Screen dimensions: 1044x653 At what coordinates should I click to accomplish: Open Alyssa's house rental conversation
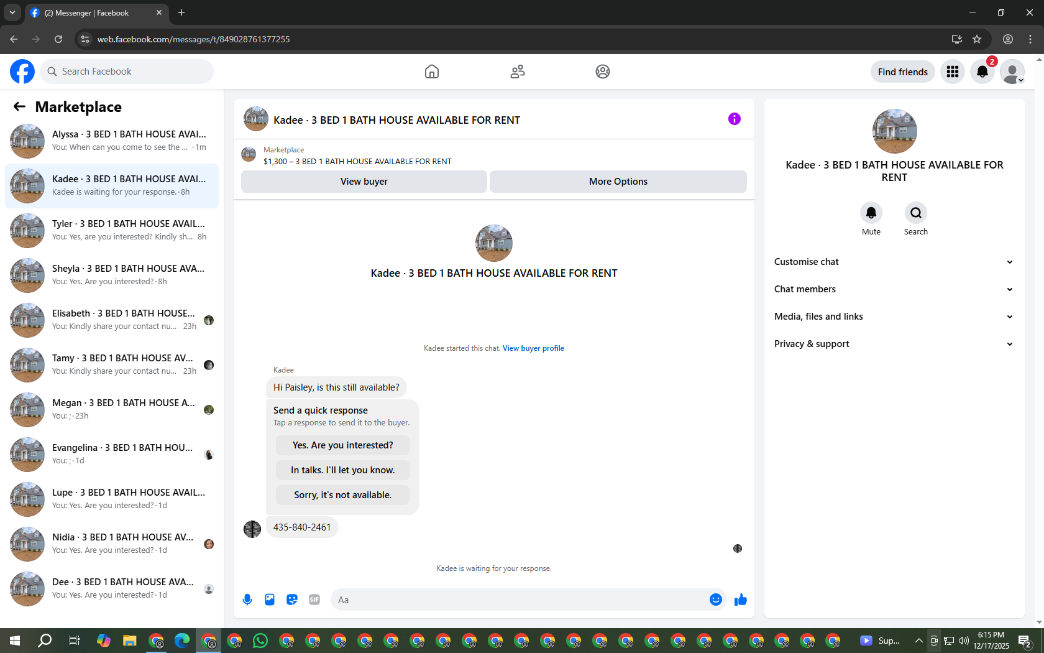112,141
